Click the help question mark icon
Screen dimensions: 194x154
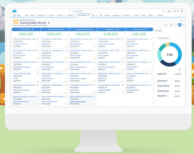(172, 11)
